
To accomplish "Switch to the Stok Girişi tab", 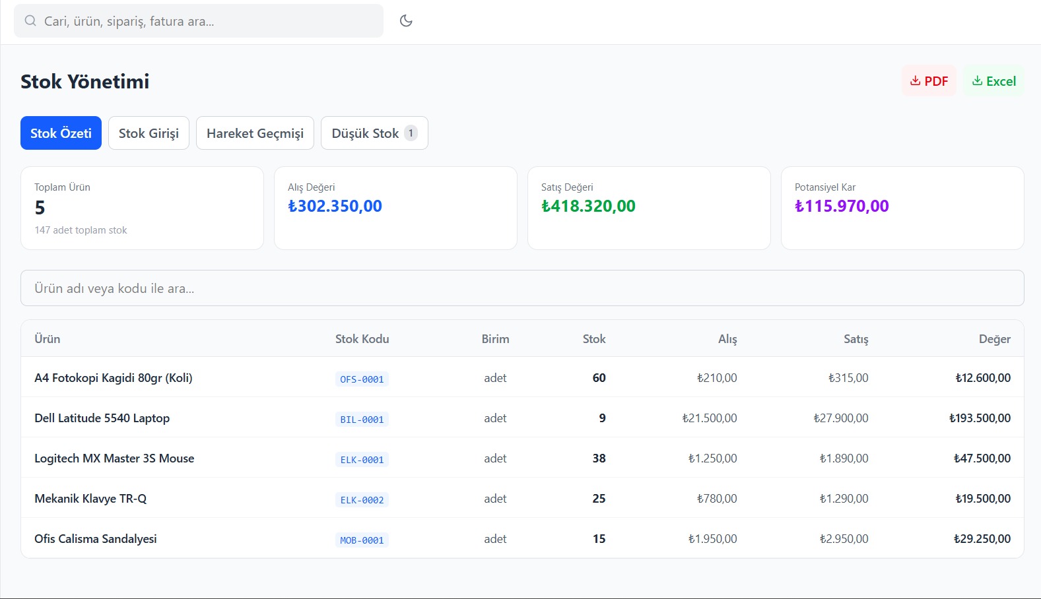I will tap(149, 133).
